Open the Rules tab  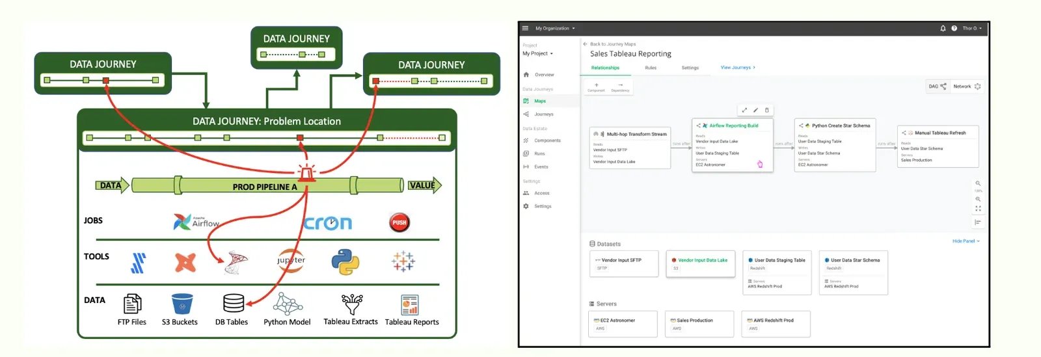pyautogui.click(x=651, y=68)
